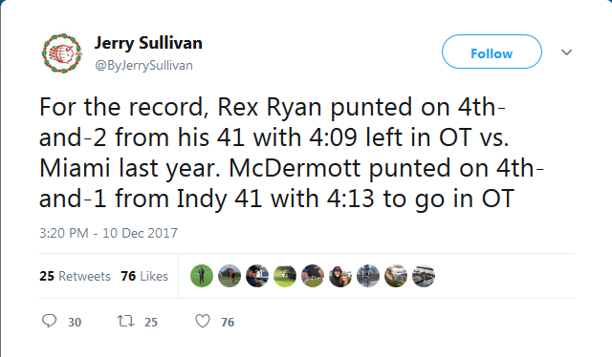This screenshot has width=612, height=357.
Task: Follow Jerry Sullivan
Action: pyautogui.click(x=492, y=52)
